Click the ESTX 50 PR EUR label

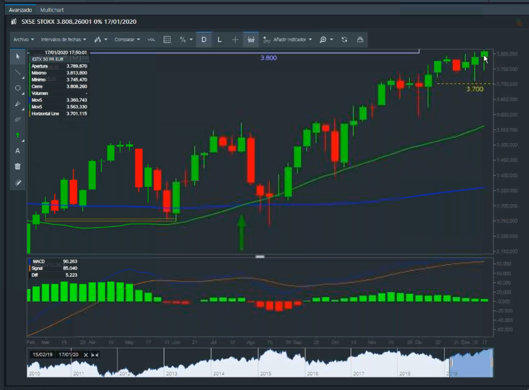[x=48, y=59]
